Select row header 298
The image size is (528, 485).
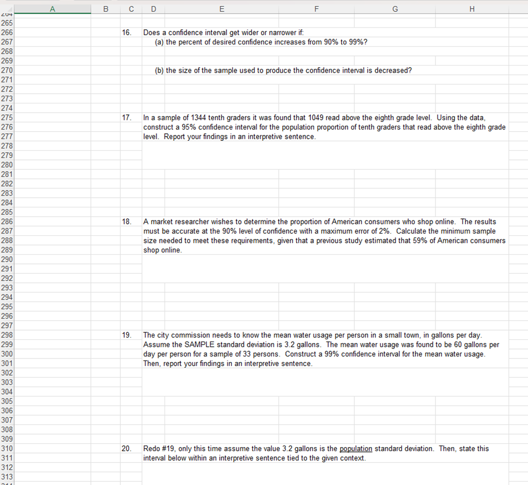[8, 335]
